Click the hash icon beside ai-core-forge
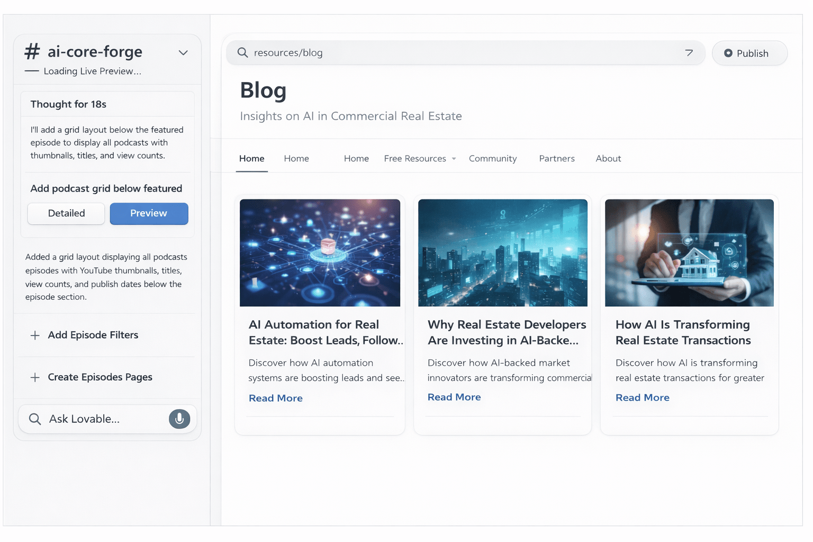The image size is (813, 542). 32,51
